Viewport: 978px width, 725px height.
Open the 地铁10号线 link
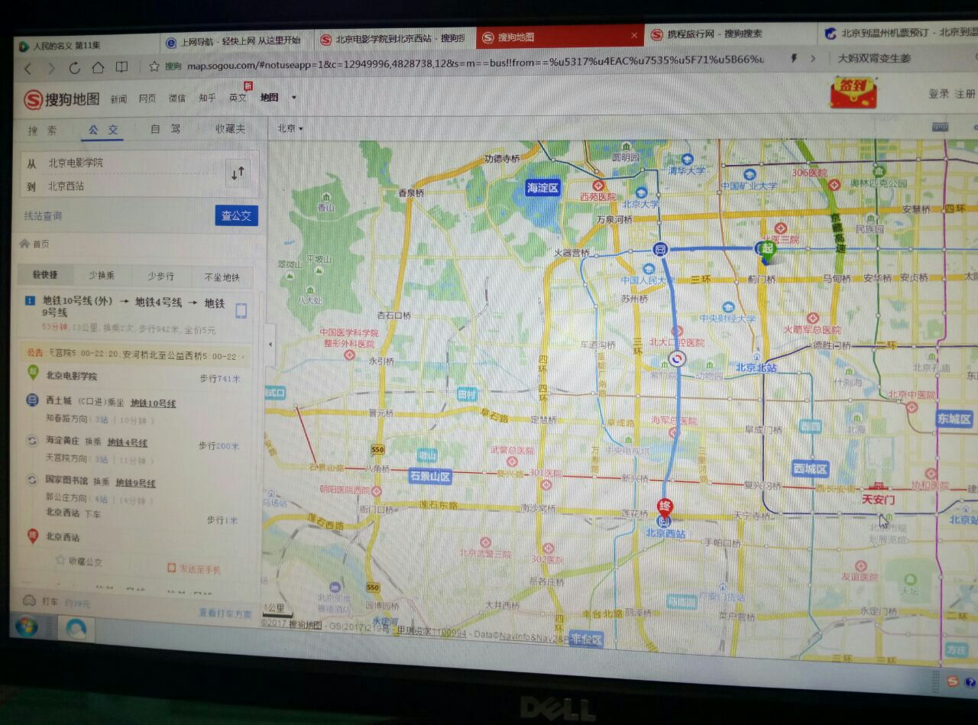(153, 403)
